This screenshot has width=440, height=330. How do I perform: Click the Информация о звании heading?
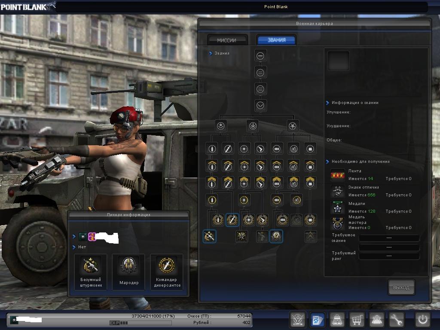click(x=355, y=103)
